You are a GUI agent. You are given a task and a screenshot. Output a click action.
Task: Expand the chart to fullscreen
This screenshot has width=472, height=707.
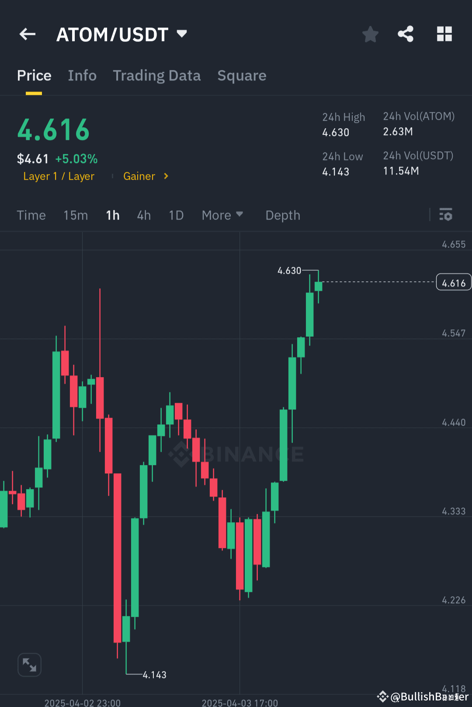29,664
